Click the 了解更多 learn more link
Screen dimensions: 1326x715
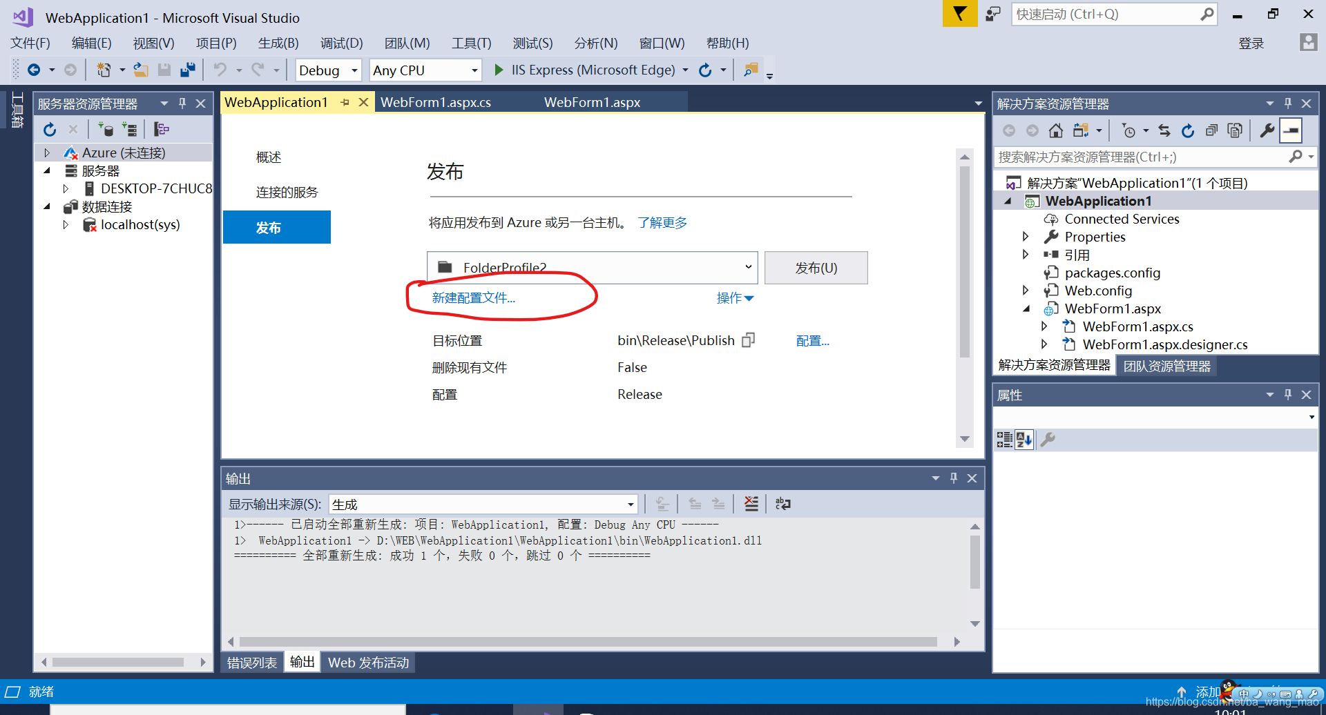click(x=662, y=222)
